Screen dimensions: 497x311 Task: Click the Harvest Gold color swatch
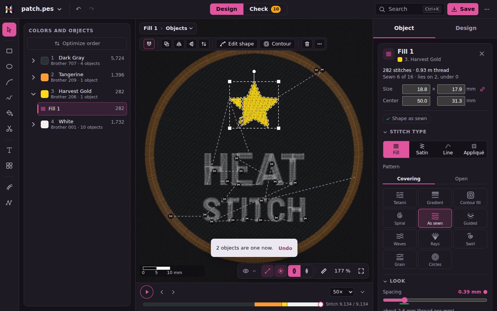(x=45, y=94)
